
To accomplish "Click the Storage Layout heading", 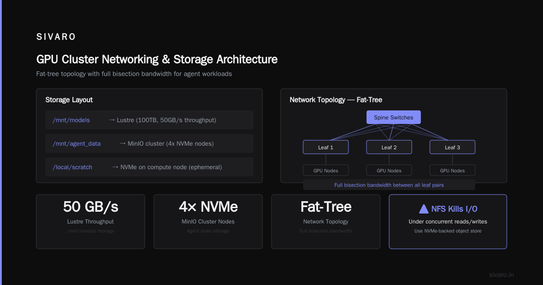I will tap(69, 100).
